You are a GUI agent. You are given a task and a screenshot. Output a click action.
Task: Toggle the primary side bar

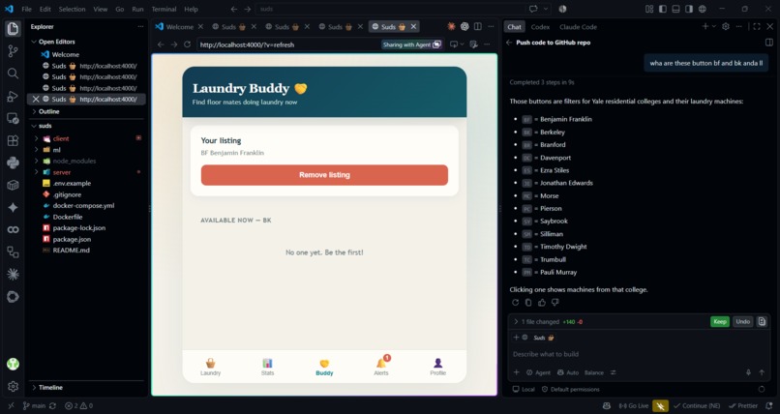(x=663, y=9)
